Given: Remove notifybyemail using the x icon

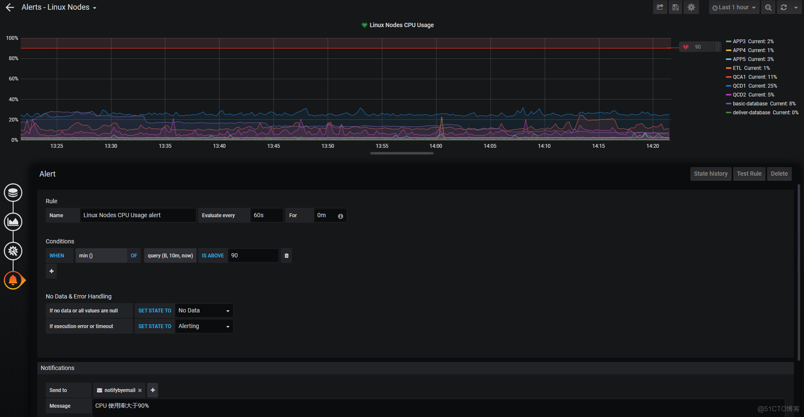Looking at the screenshot, I should coord(140,390).
